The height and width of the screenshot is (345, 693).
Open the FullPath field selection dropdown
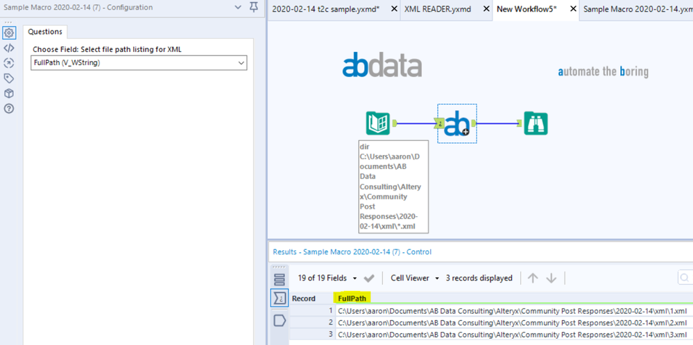[x=139, y=62]
